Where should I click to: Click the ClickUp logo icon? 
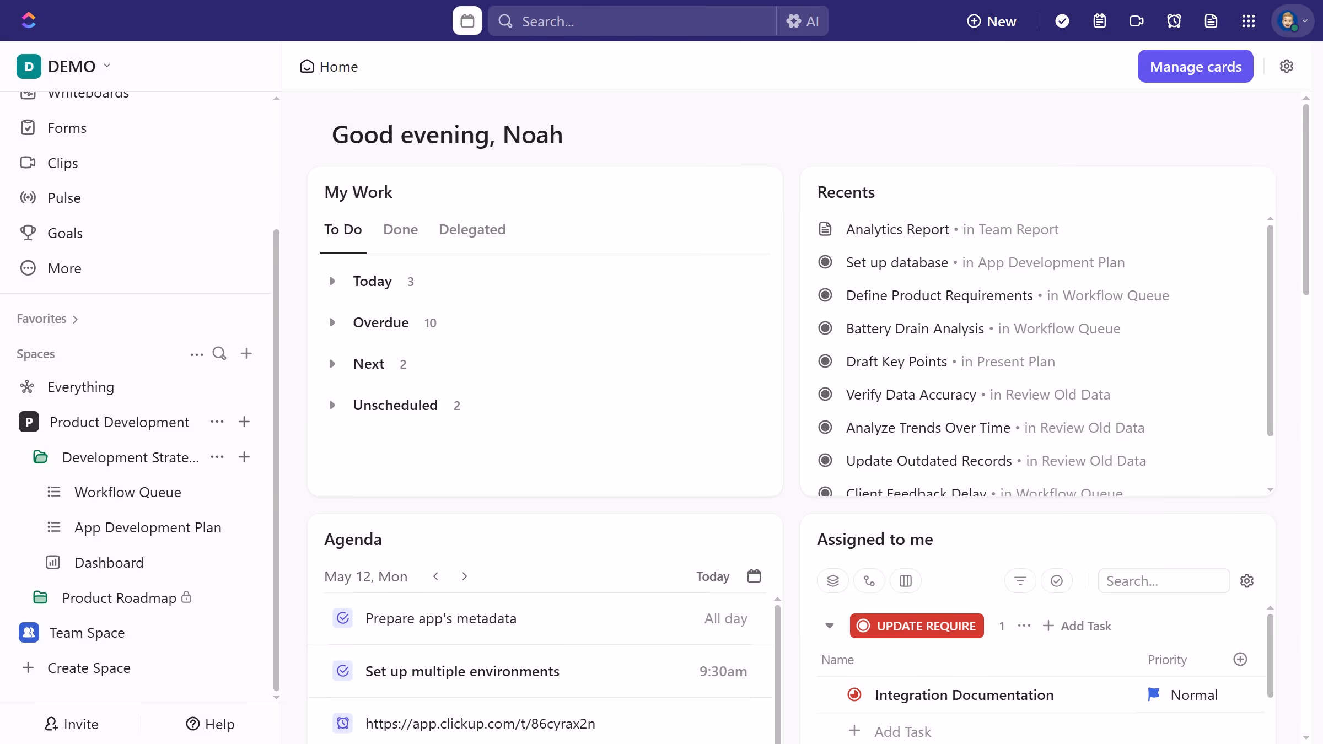pyautogui.click(x=29, y=20)
